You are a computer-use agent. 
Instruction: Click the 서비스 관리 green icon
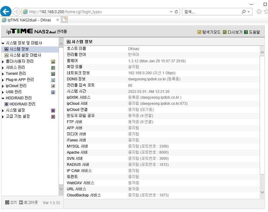pos(53,68)
